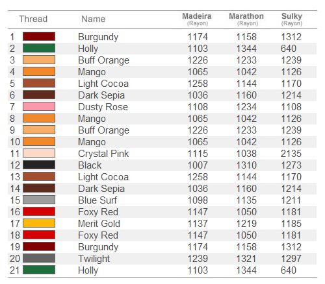Click Madeira value 1239 in Twilight row
The height and width of the screenshot is (284, 325).
click(198, 259)
